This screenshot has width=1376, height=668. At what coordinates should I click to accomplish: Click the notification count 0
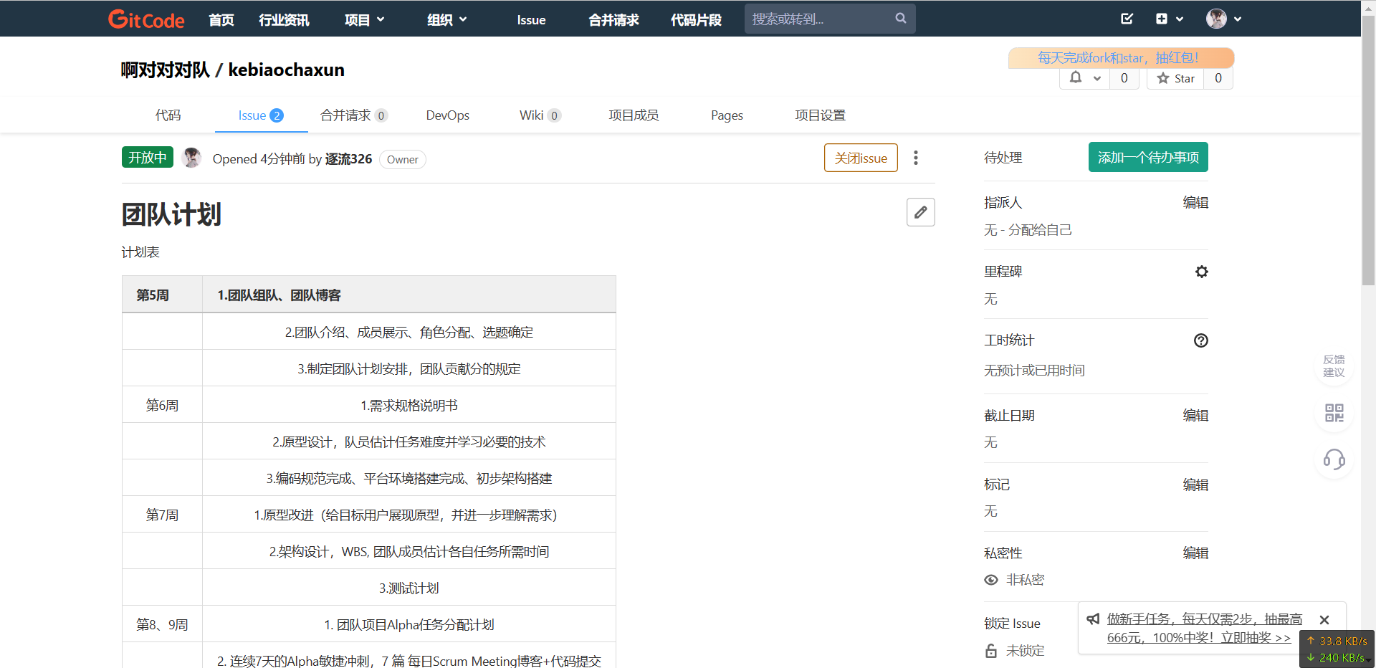pyautogui.click(x=1124, y=78)
